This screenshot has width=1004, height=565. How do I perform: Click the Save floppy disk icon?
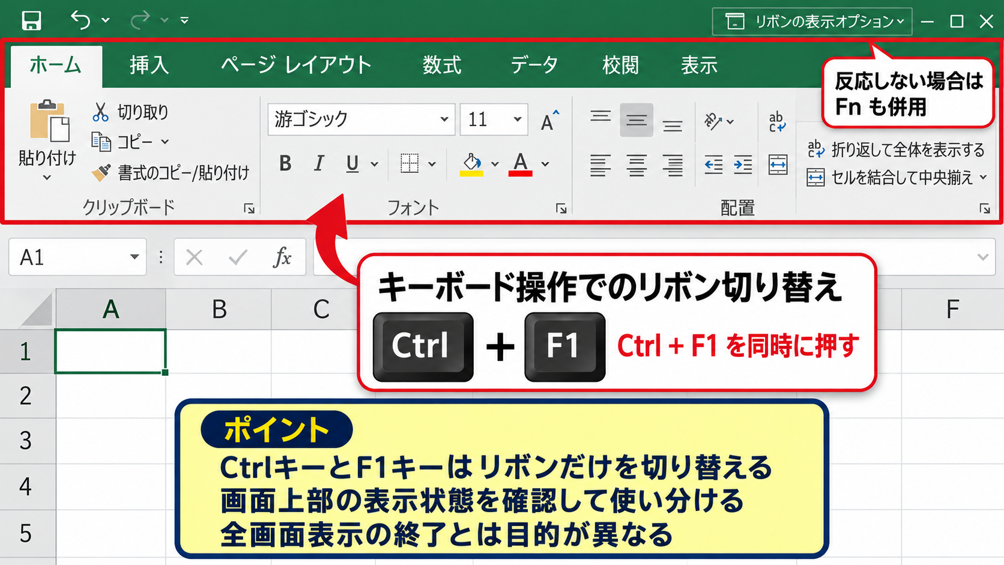point(31,20)
